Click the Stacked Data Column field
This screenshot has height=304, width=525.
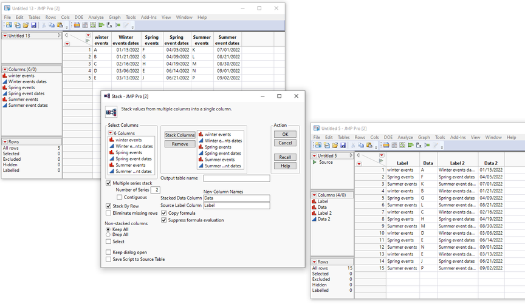pyautogui.click(x=237, y=198)
